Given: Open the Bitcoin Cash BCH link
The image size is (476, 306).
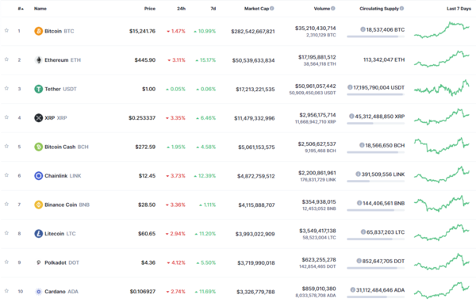Looking at the screenshot, I should pyautogui.click(x=67, y=147).
